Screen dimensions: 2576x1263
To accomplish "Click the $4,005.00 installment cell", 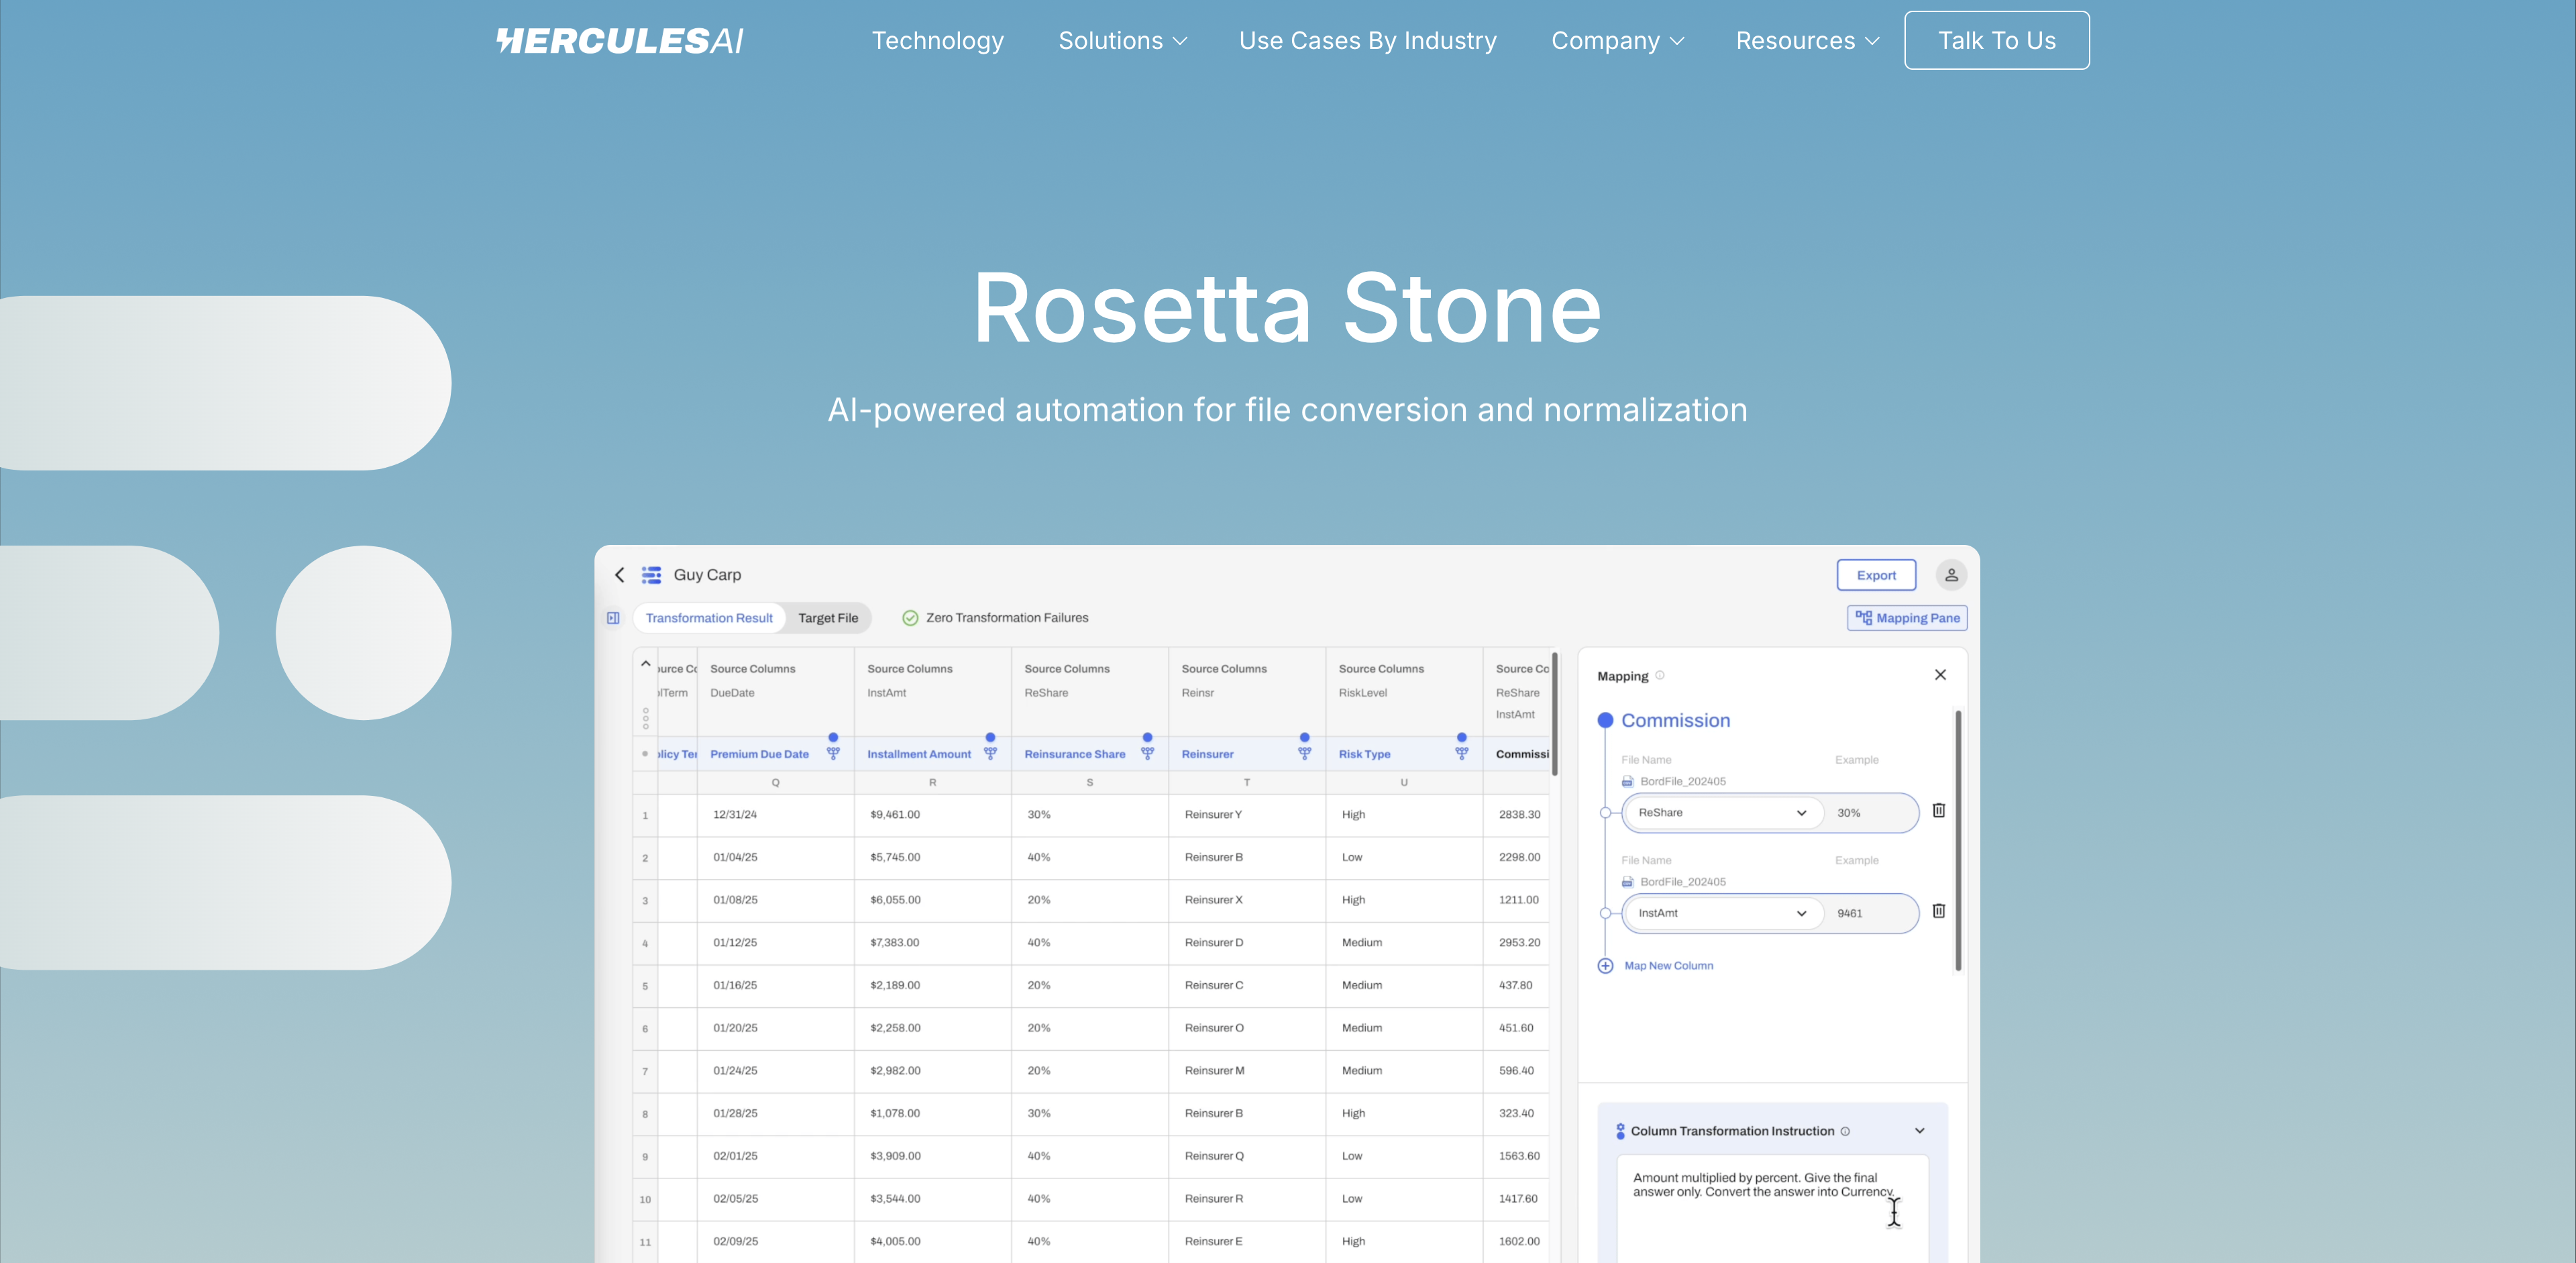I will [x=932, y=1241].
